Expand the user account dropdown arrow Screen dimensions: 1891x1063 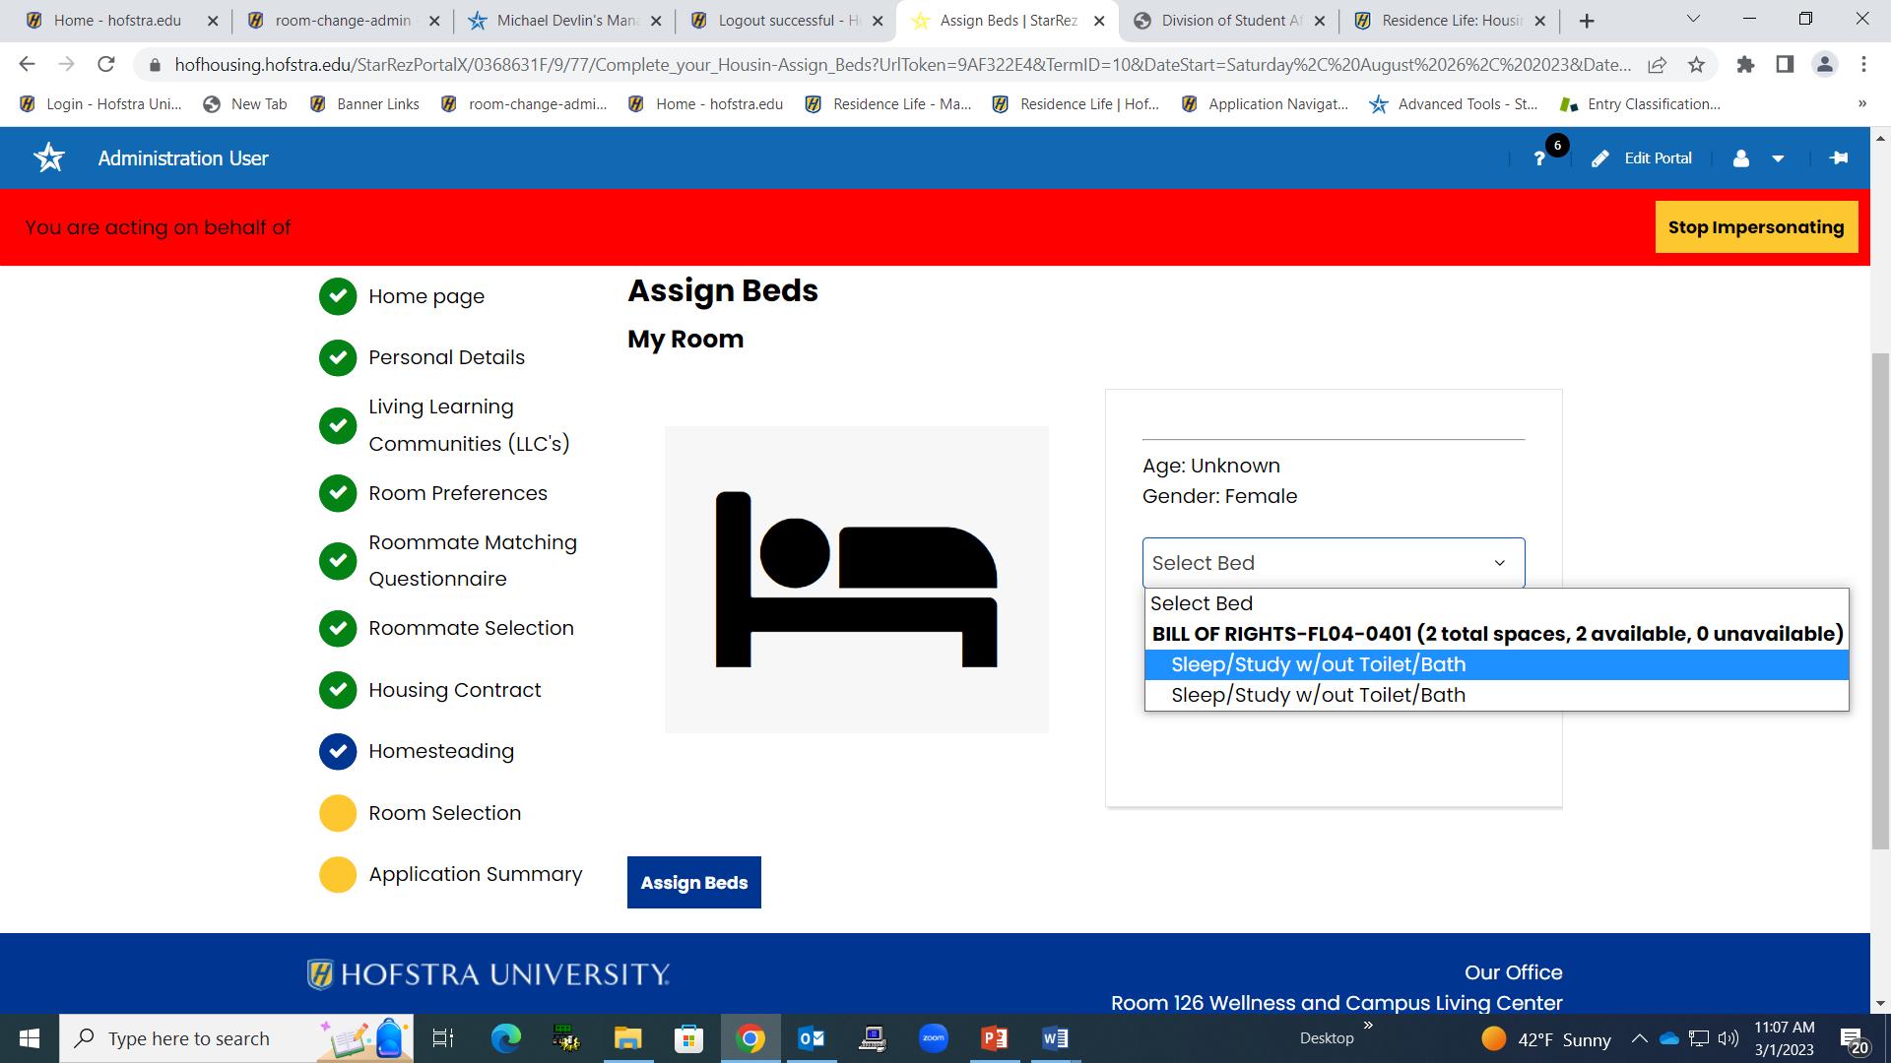pyautogui.click(x=1778, y=158)
